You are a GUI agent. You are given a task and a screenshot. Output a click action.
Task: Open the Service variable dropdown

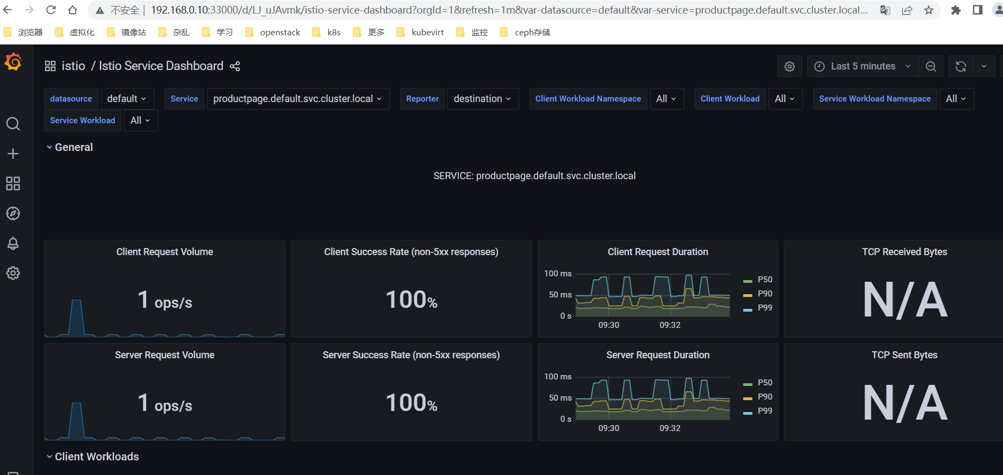[x=297, y=99]
